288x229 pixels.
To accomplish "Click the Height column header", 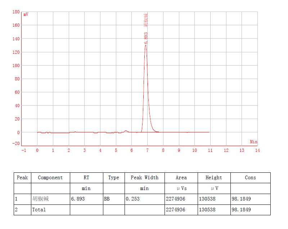I will pos(214,177).
